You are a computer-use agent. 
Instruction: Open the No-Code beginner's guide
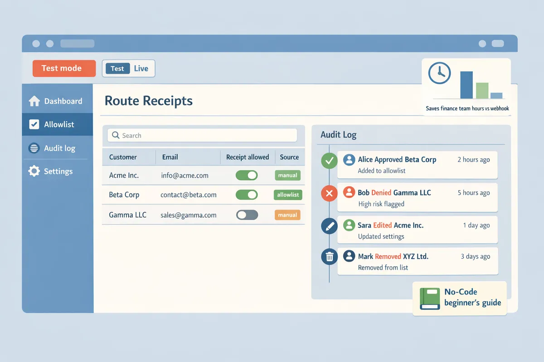(459, 298)
